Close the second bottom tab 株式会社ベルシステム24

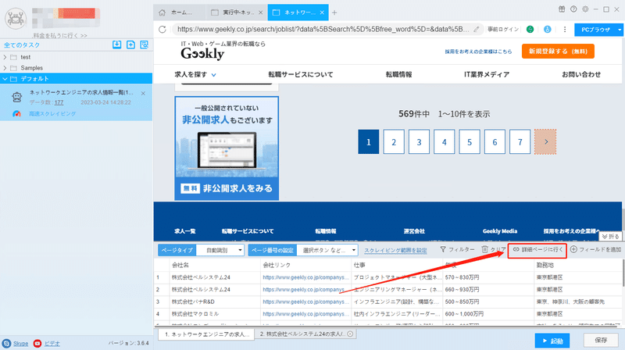coord(350,334)
